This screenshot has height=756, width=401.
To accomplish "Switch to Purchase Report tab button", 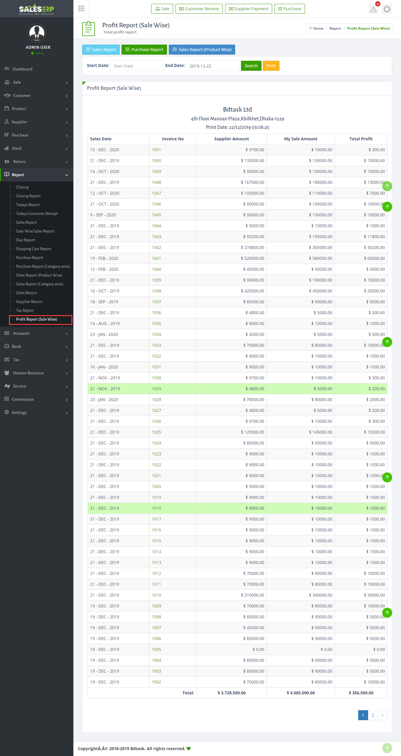I will coord(144,50).
